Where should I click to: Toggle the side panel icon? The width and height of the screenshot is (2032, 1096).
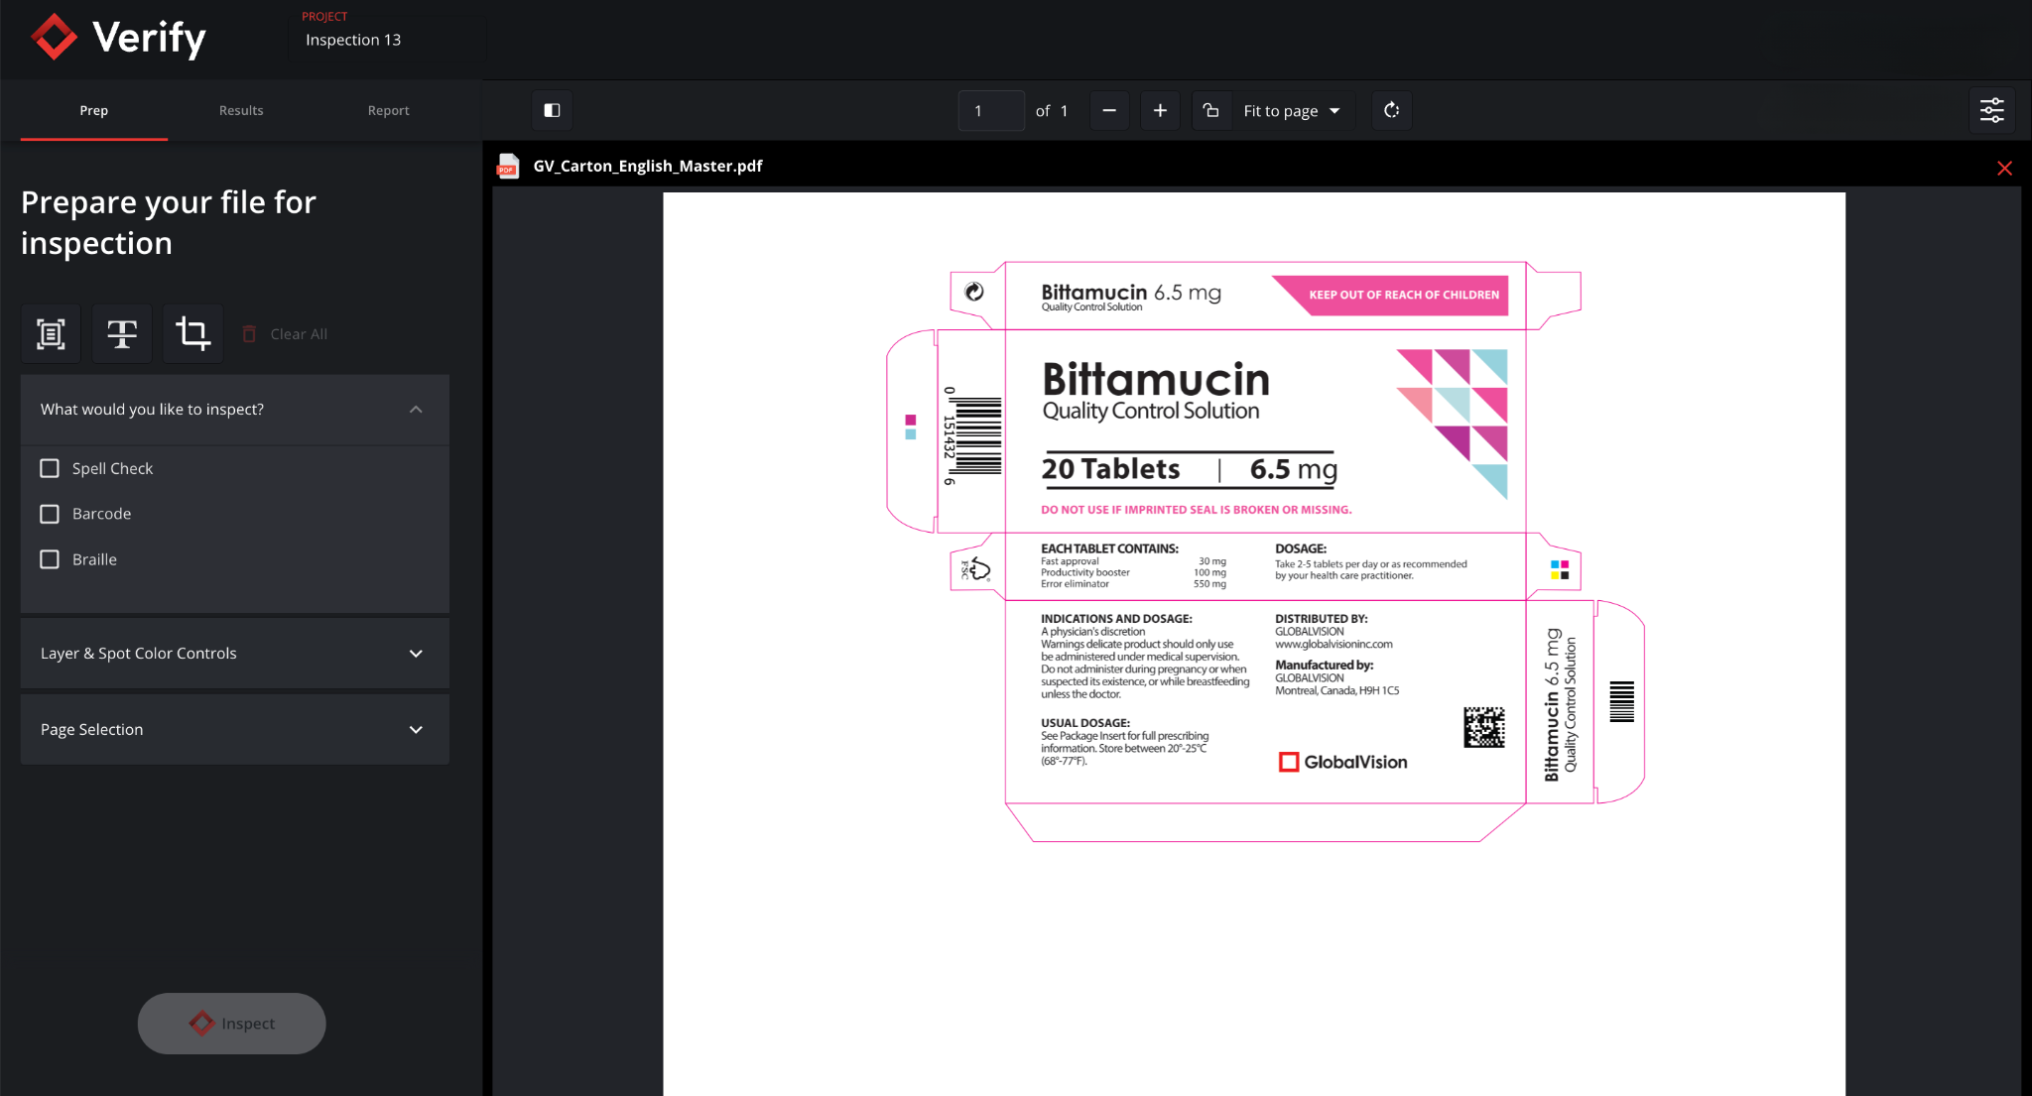[553, 110]
